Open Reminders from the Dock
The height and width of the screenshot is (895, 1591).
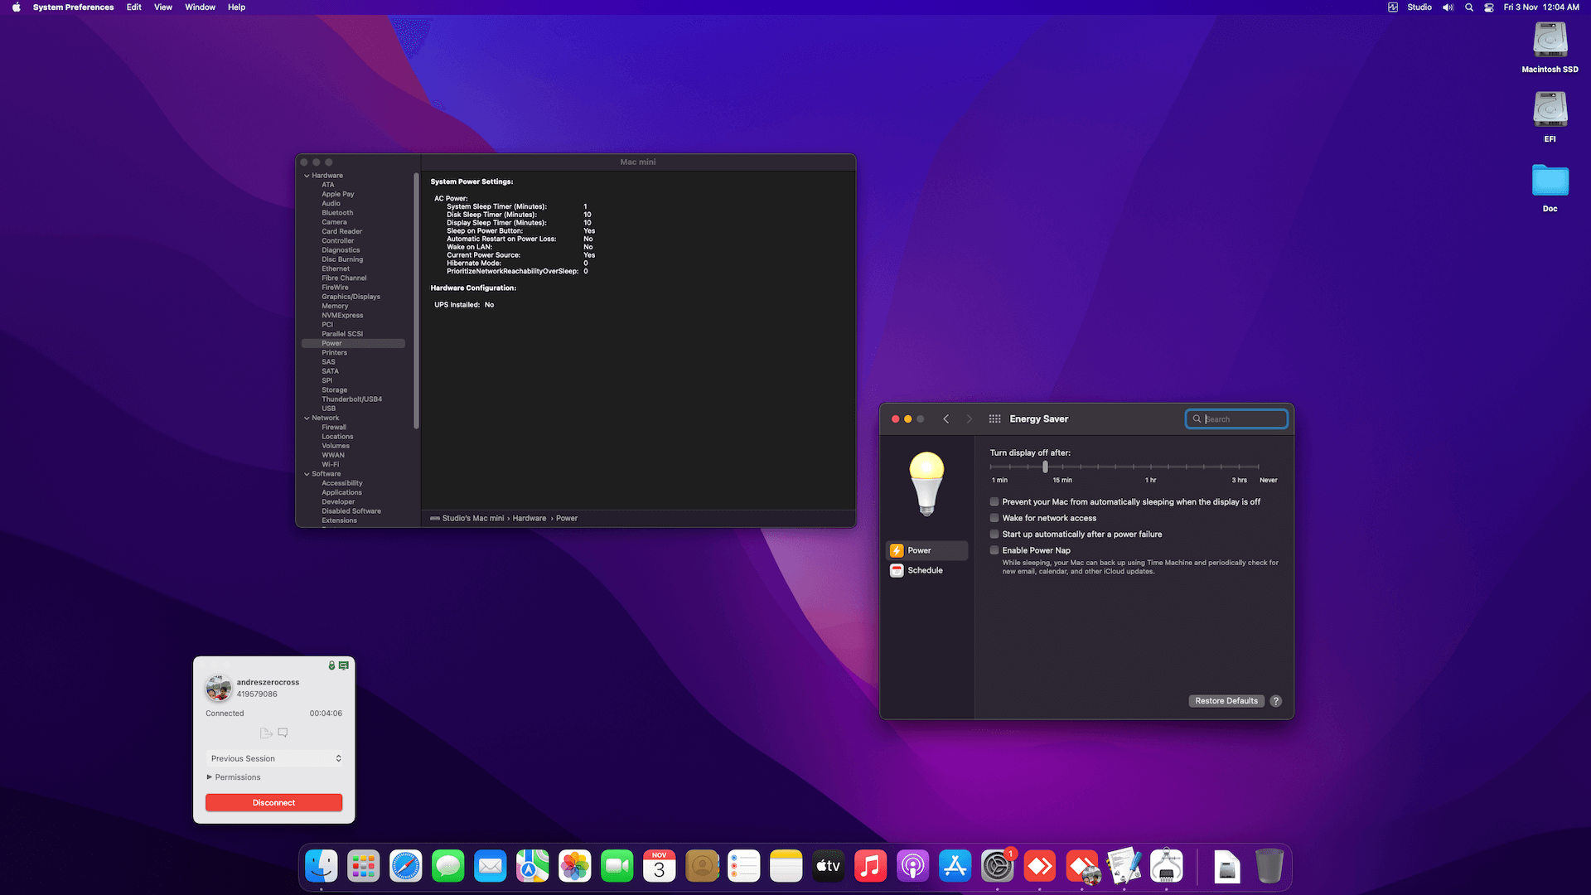(744, 867)
